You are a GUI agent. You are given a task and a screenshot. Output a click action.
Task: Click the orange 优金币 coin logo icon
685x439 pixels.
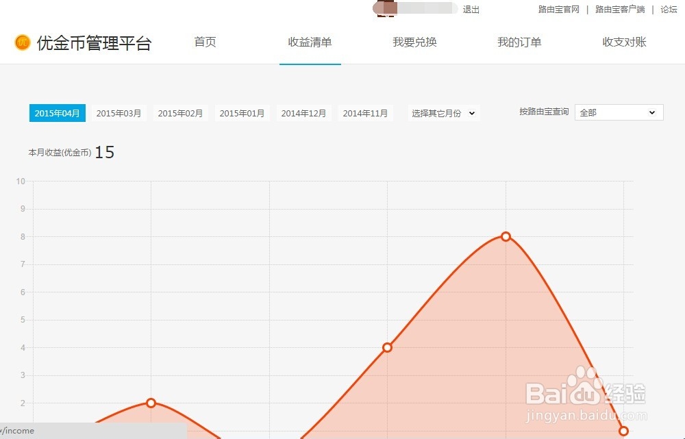(23, 42)
